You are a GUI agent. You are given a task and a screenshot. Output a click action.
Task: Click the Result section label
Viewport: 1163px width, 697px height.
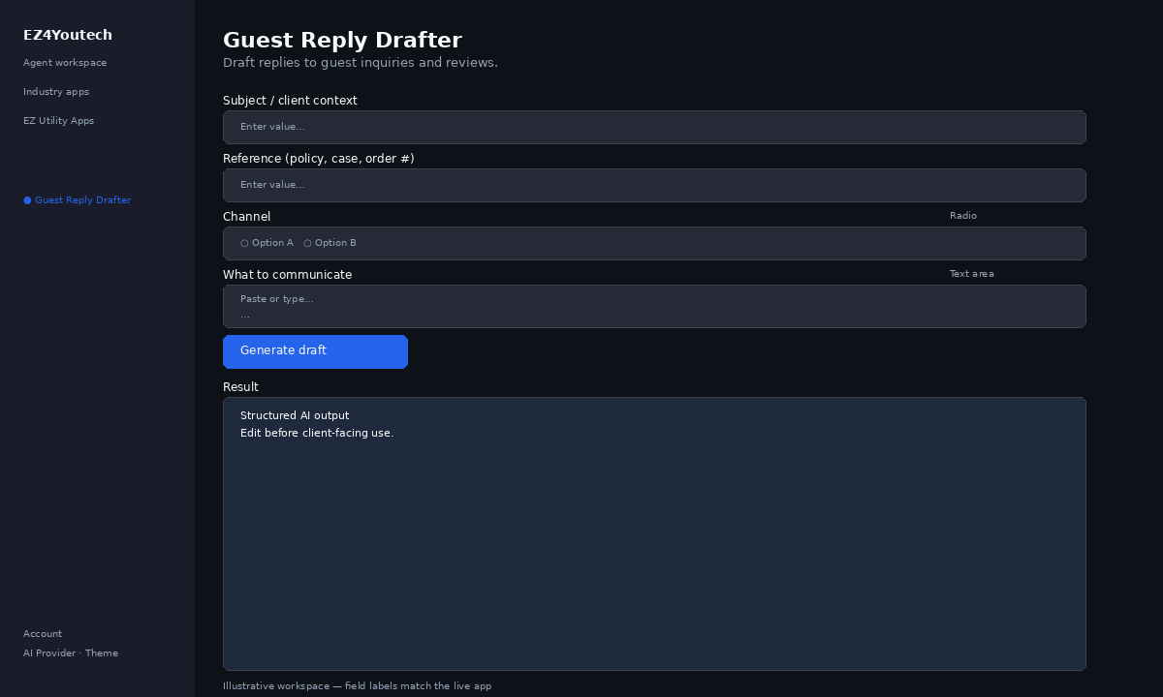point(240,387)
